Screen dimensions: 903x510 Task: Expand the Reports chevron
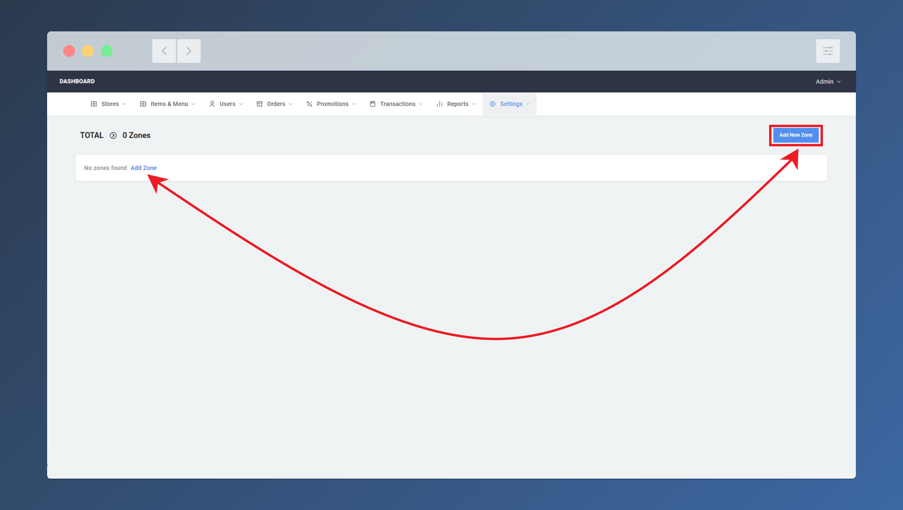[x=474, y=104]
